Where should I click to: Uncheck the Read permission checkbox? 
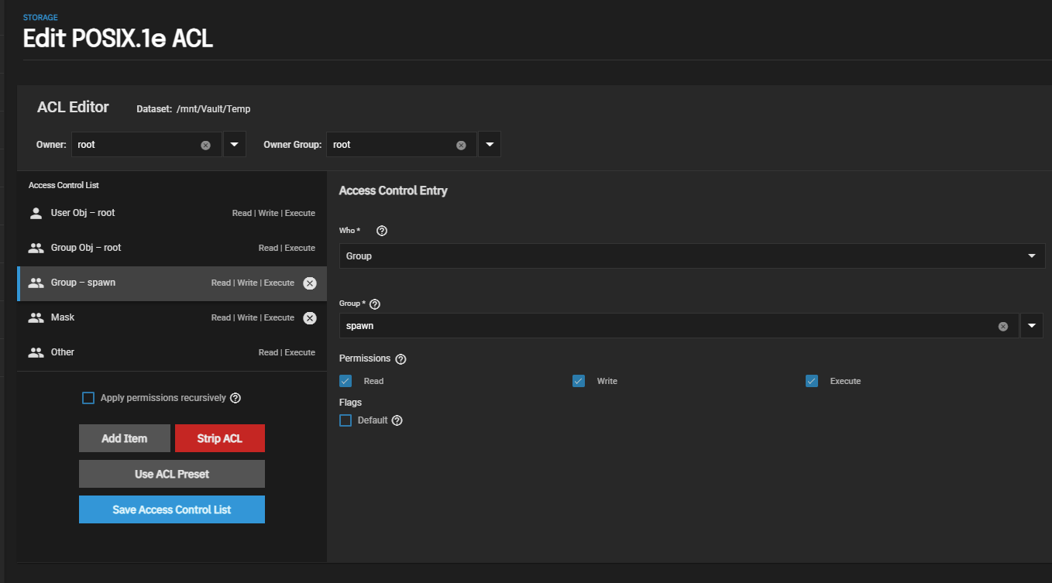tap(346, 381)
